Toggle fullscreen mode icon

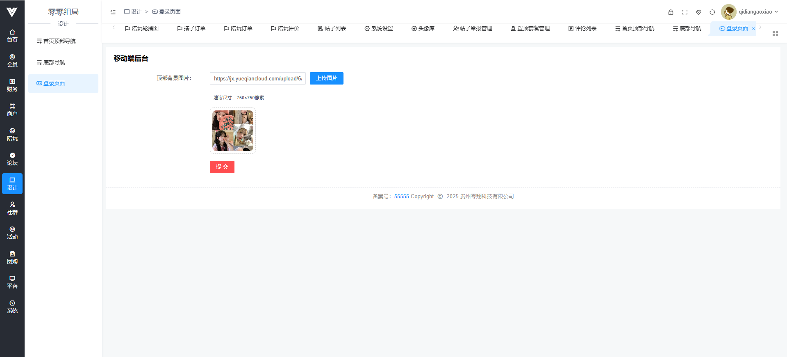pos(685,12)
